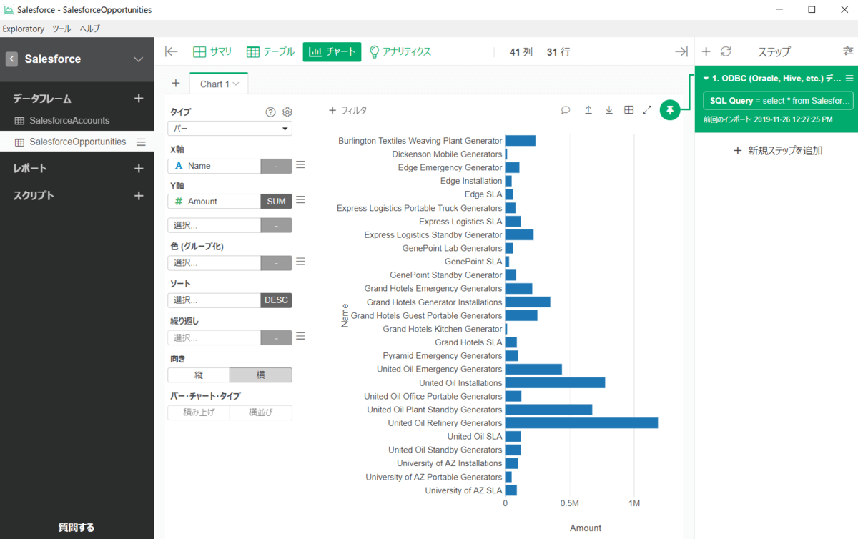
Task: Add a new chart tab with plus
Action: pos(175,84)
